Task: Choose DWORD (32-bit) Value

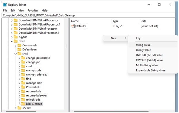Action: coord(153,55)
